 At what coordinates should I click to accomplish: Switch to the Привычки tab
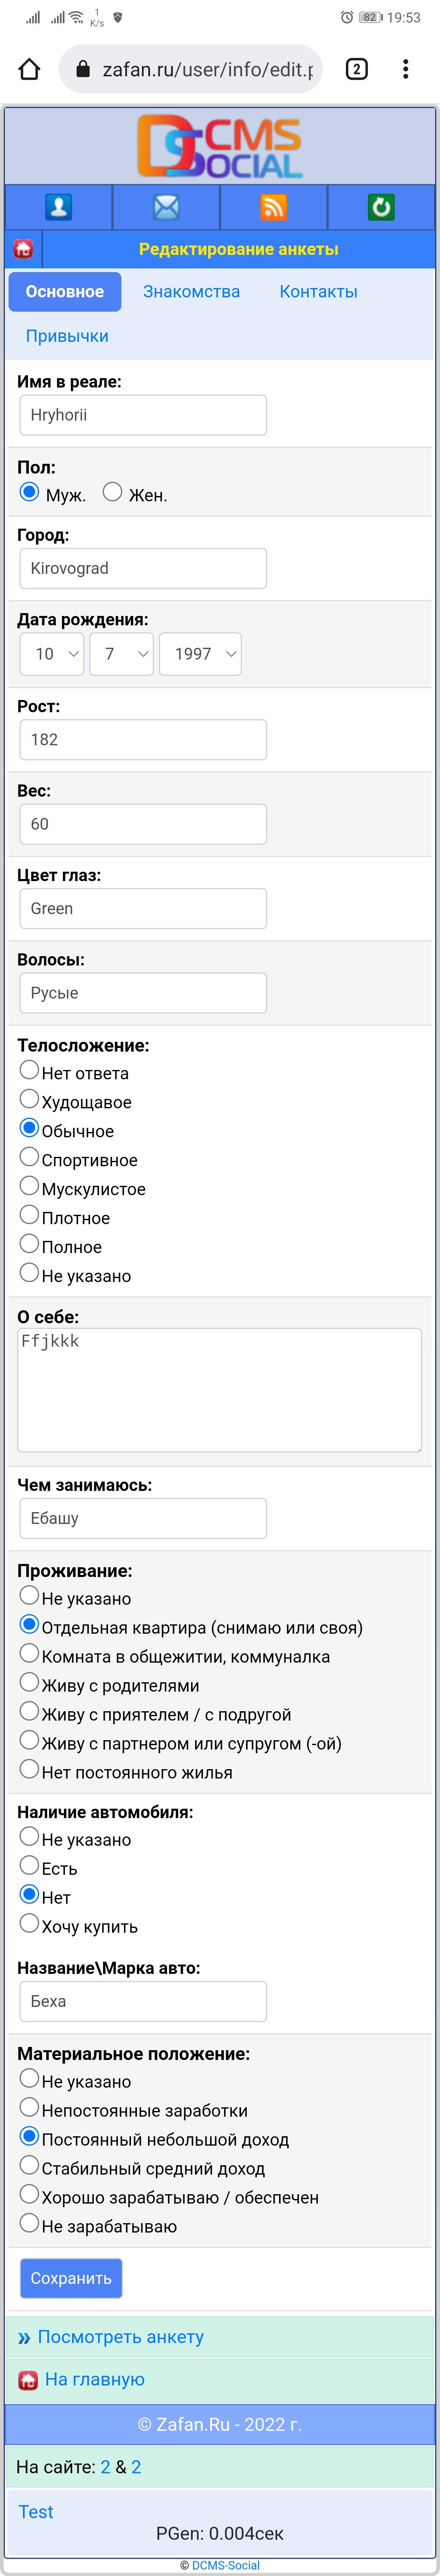click(x=67, y=336)
